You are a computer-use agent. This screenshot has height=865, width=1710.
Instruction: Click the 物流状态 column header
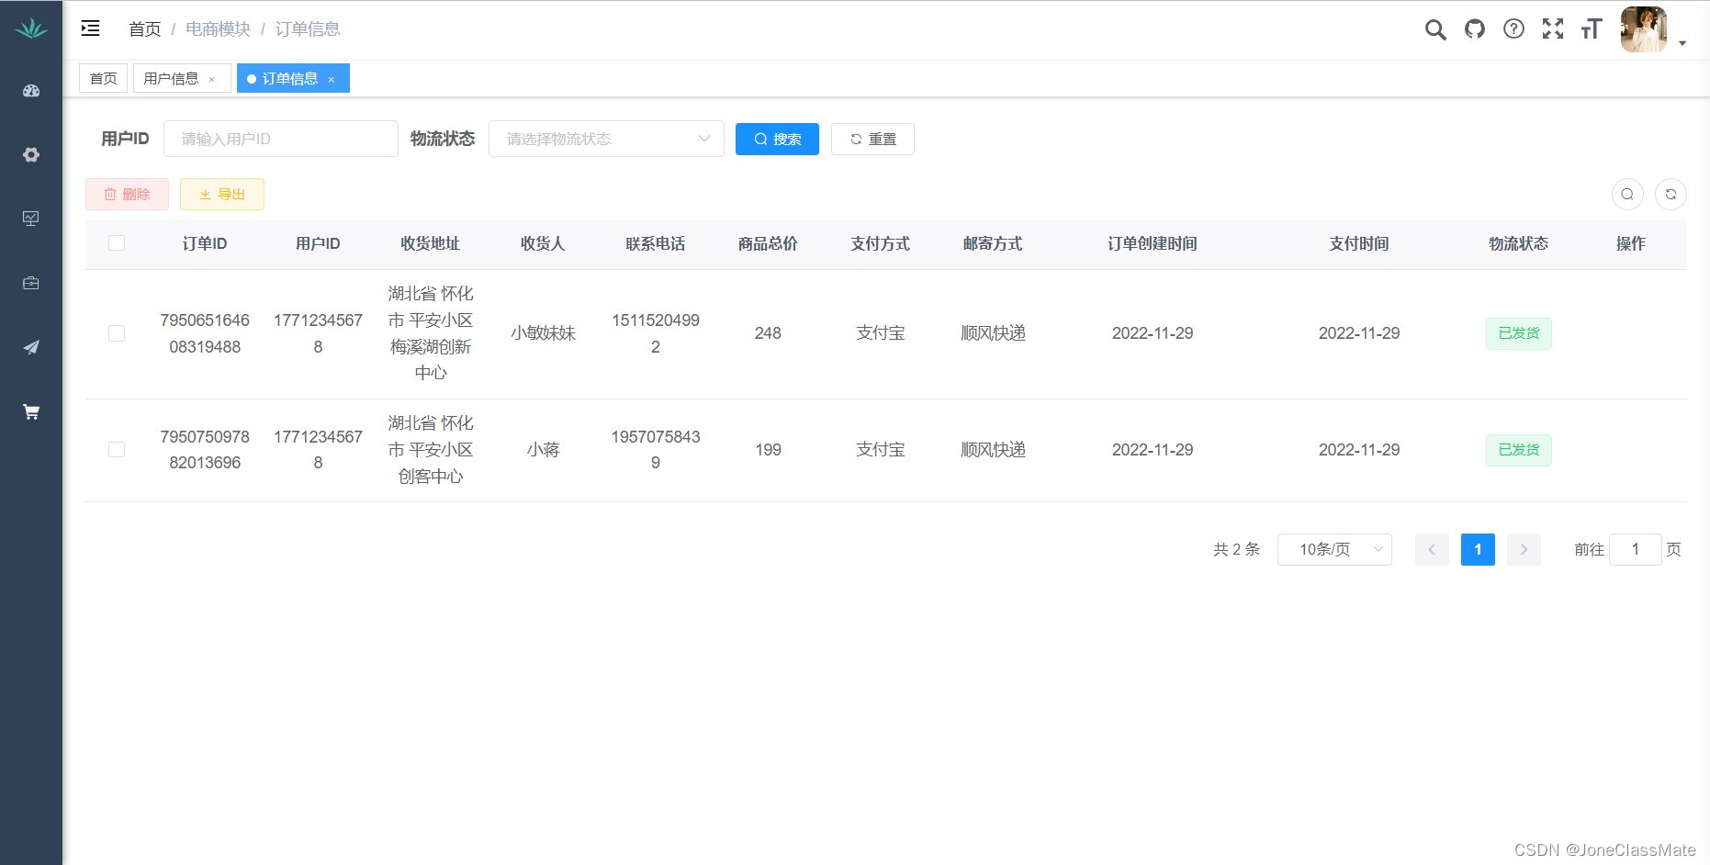pyautogui.click(x=1519, y=243)
